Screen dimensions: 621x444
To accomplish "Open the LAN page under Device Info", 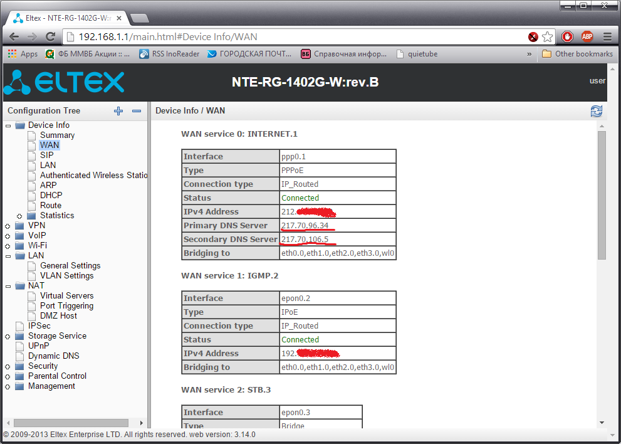I will 48,165.
